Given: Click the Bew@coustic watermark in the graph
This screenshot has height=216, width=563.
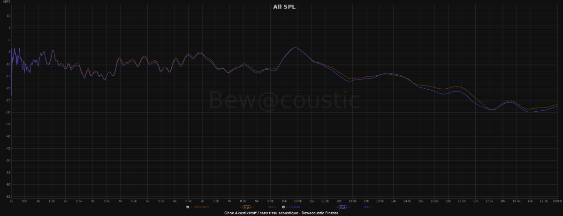Looking at the screenshot, I should coord(284,101).
